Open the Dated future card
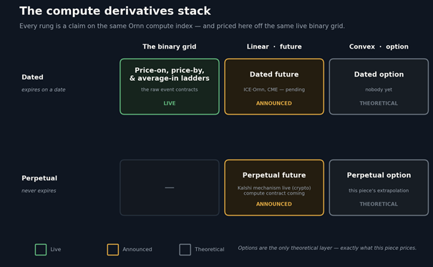The height and width of the screenshot is (267, 433). [x=274, y=87]
